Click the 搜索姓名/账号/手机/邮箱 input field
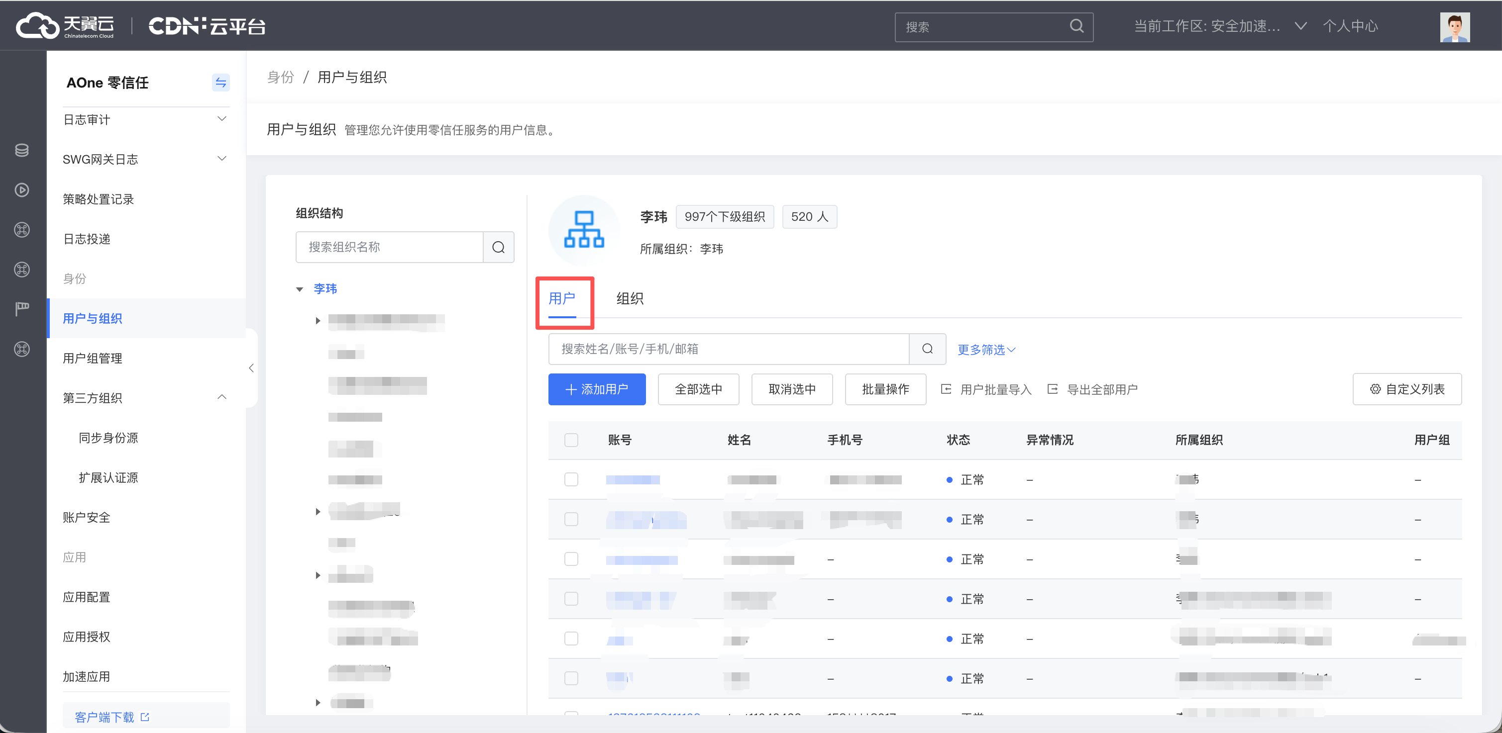 tap(728, 349)
